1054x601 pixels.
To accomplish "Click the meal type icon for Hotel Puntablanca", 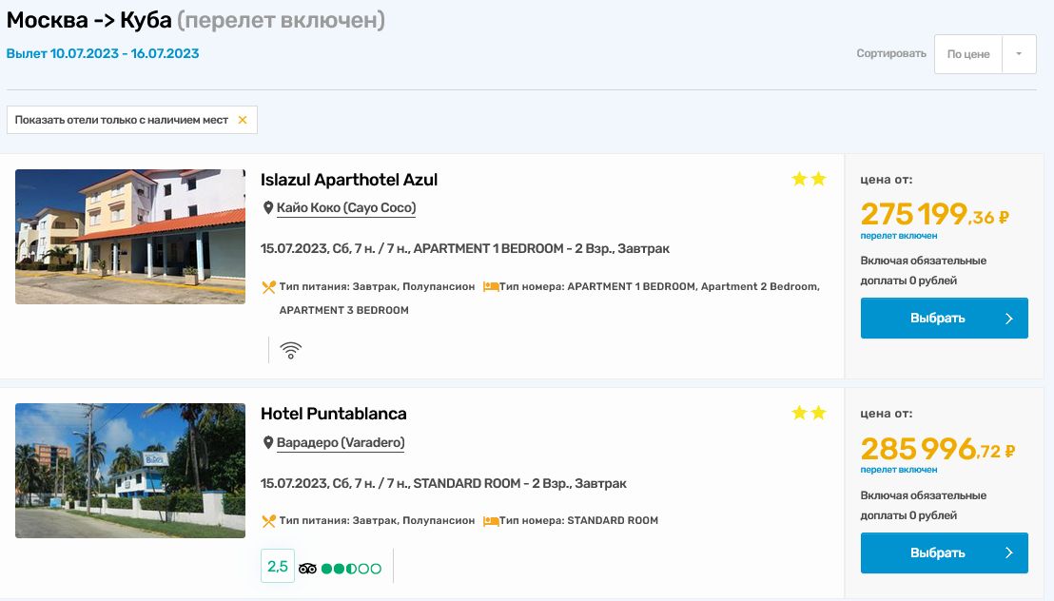I will (x=269, y=521).
